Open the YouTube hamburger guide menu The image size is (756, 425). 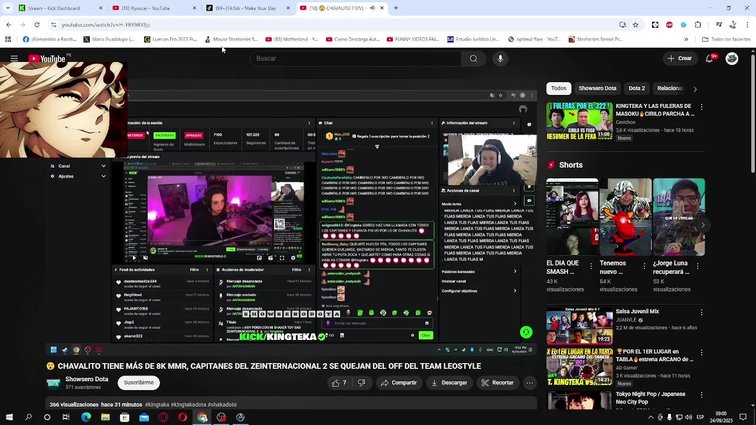click(14, 58)
